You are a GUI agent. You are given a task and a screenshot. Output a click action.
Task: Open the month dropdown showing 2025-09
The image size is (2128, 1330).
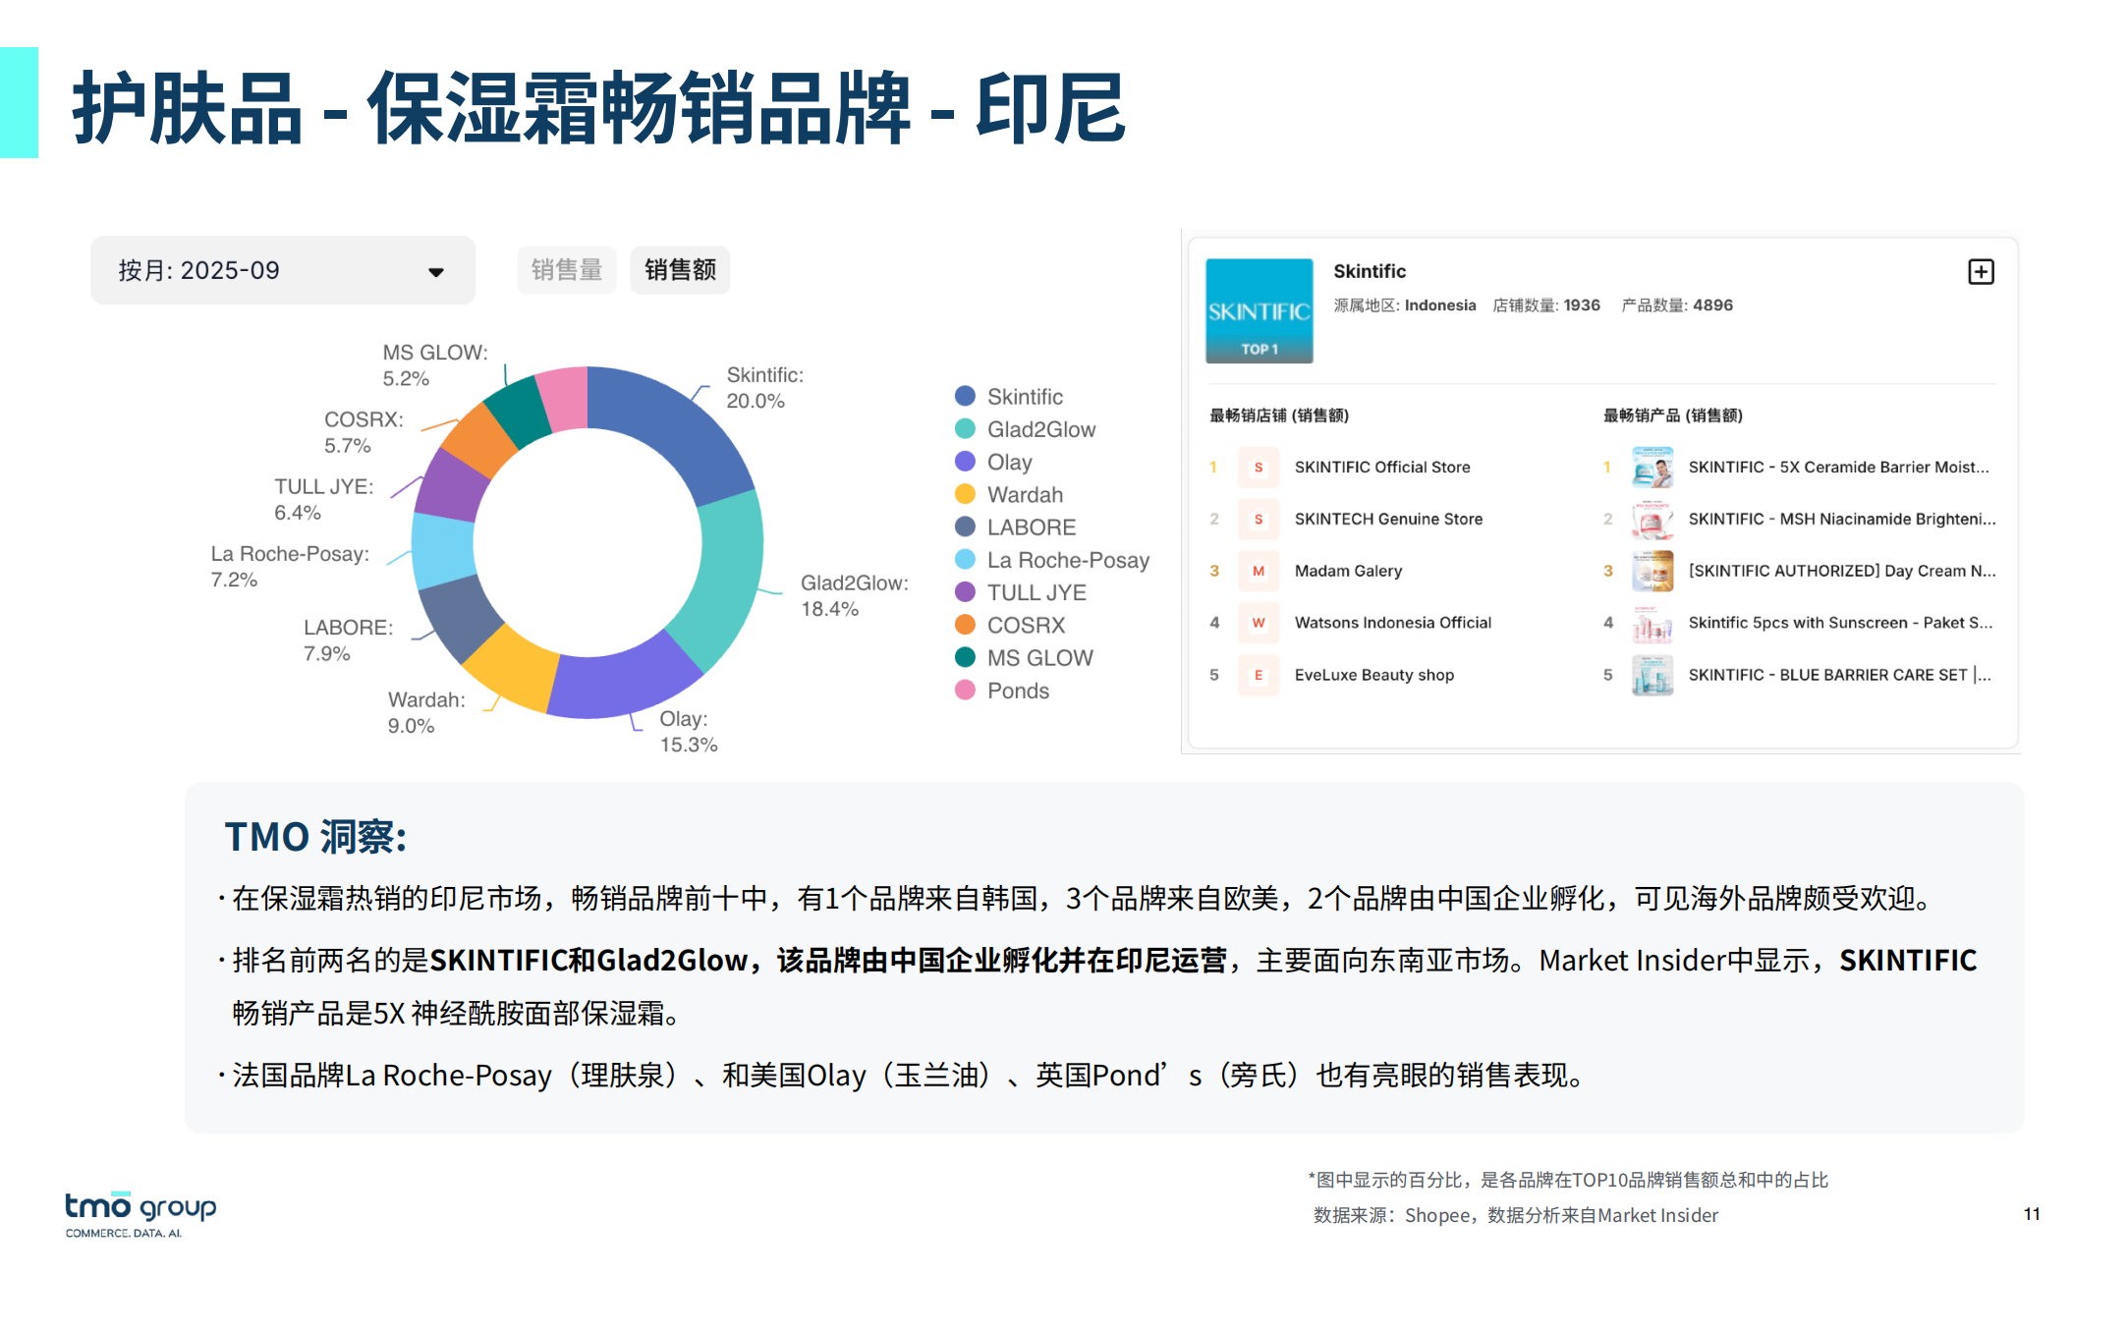282,270
